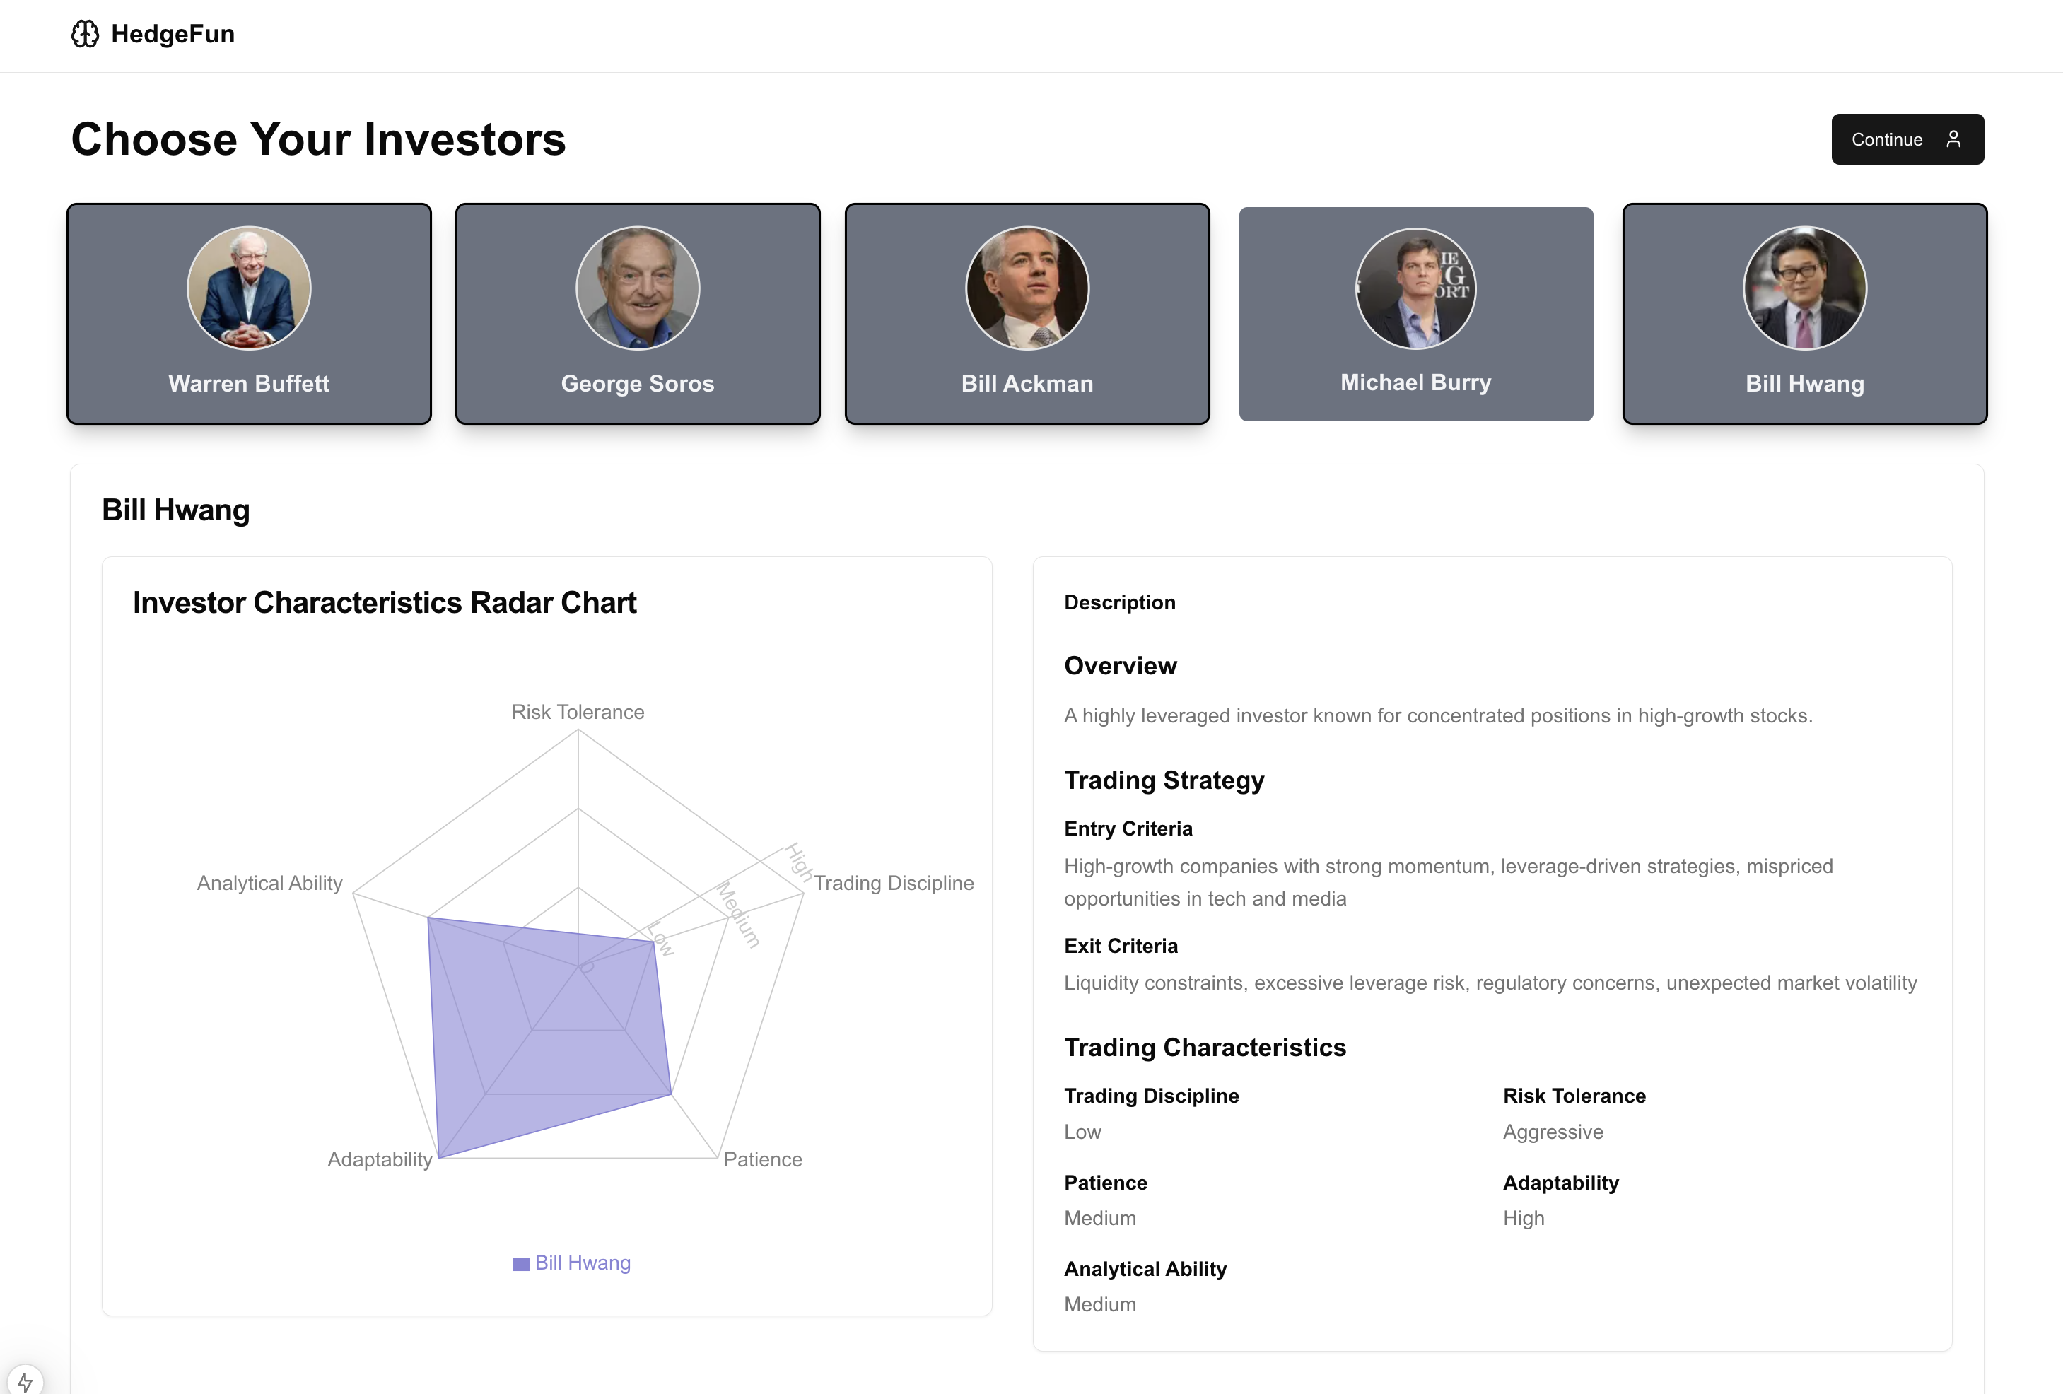Click Michael Burry's avatar photo
The image size is (2063, 1394).
pyautogui.click(x=1416, y=288)
